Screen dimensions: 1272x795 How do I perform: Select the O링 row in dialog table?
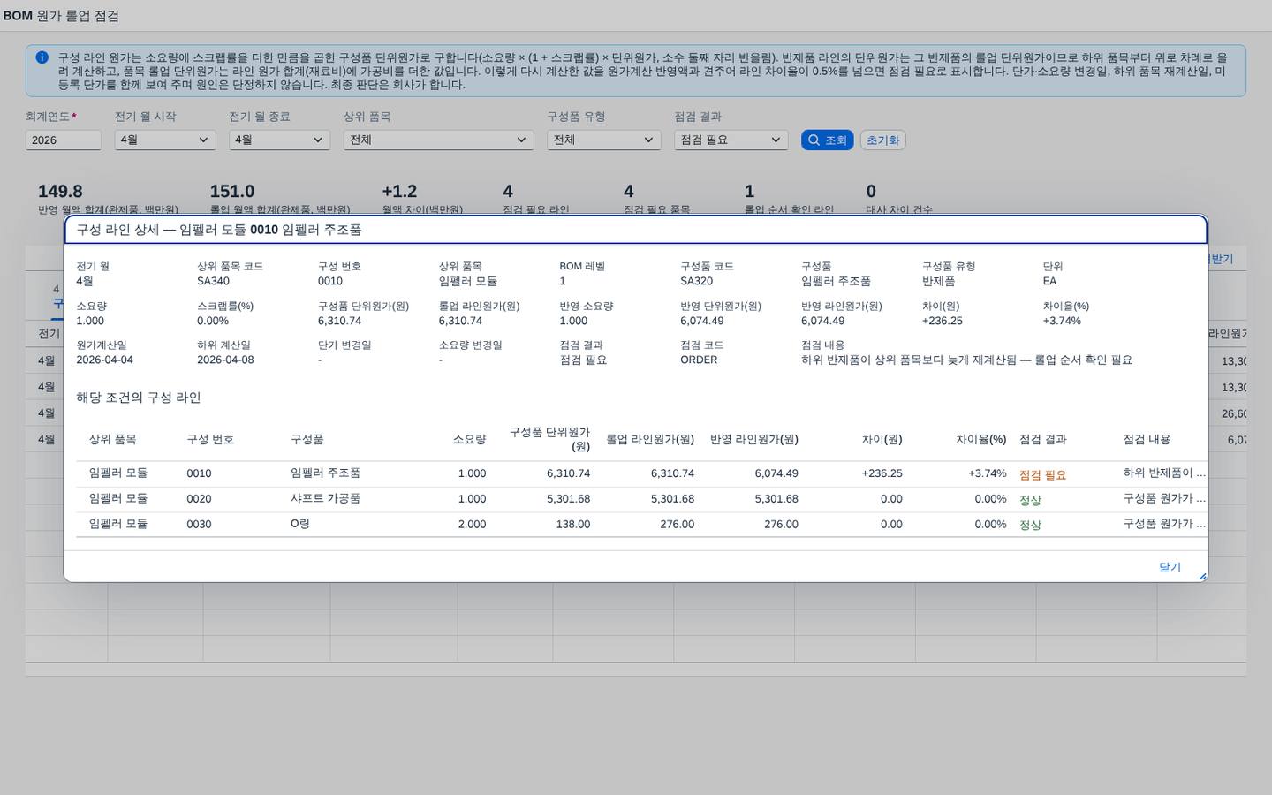[x=642, y=524]
